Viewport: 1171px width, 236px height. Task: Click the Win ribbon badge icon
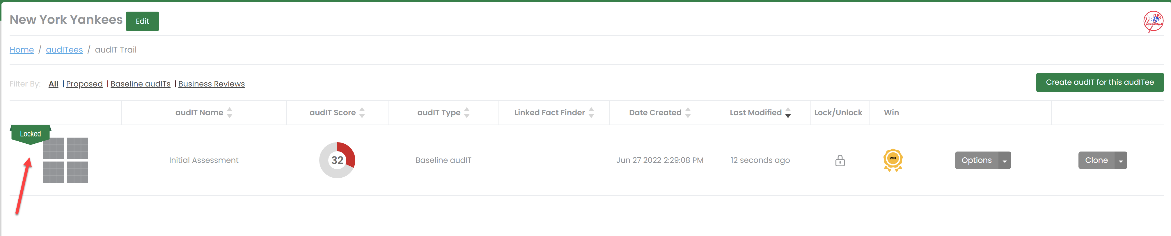[892, 160]
